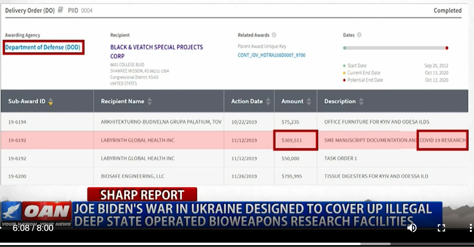Sort the table by Amount arrows
The image size is (474, 247).
(x=309, y=102)
